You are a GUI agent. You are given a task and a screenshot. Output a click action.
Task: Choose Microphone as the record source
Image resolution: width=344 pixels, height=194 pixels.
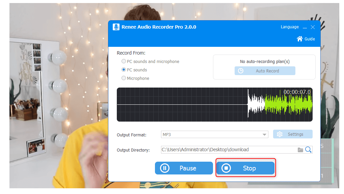tap(124, 78)
